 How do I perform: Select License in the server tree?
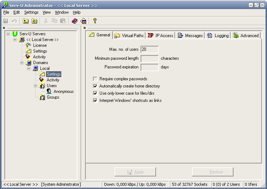(40, 45)
